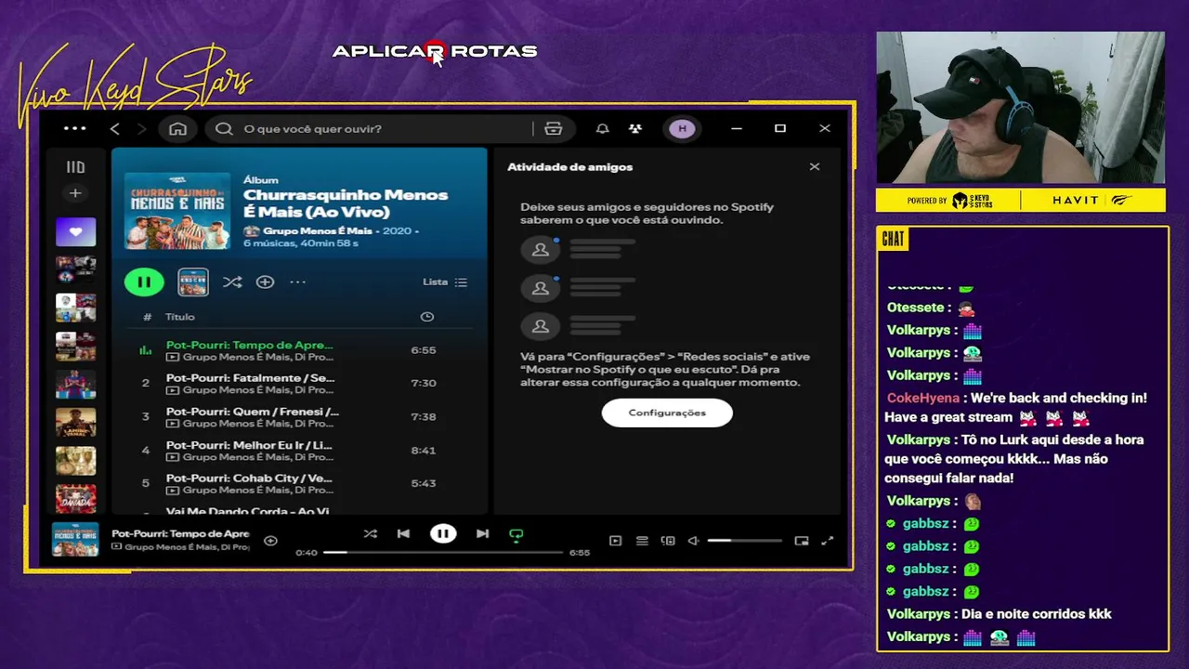
Task: Open the now playing album thumbnail
Action: 75,540
